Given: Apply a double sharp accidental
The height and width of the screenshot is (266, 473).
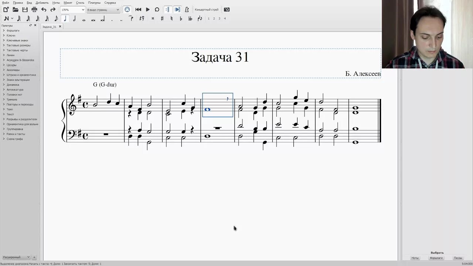Looking at the screenshot, I should (153, 18).
